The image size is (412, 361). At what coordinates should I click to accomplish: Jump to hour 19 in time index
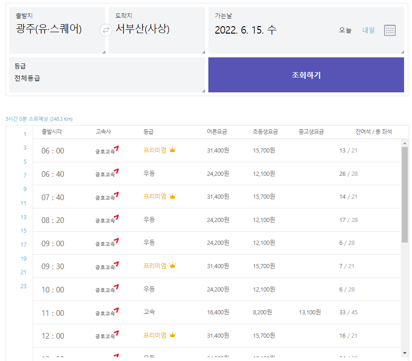(23, 259)
